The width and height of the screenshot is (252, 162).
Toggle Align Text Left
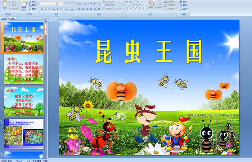(80, 9)
